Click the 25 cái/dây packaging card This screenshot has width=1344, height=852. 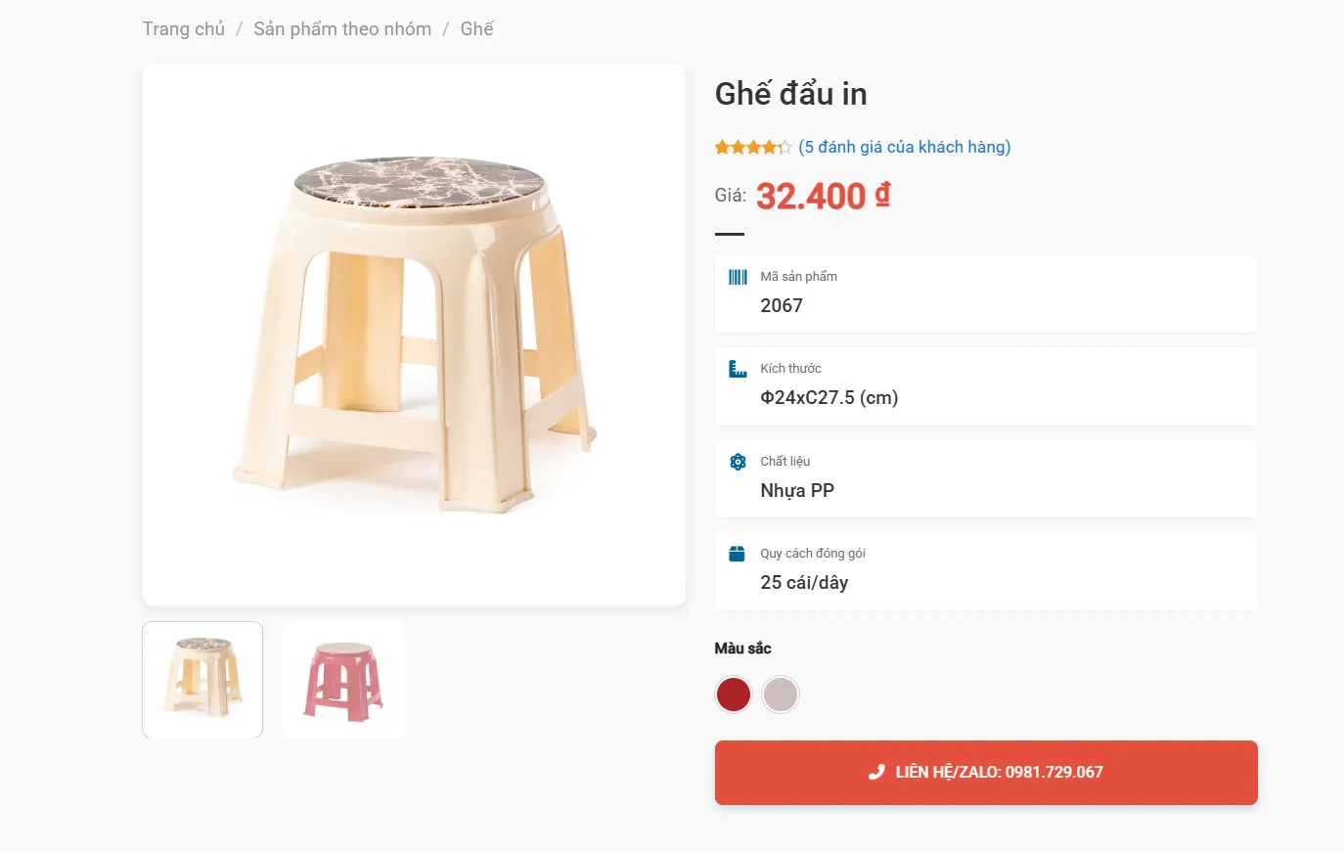click(986, 571)
